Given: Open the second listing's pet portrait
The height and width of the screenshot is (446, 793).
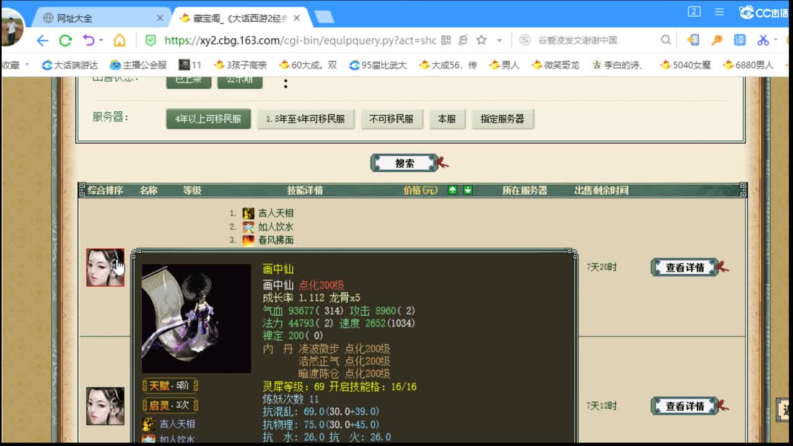Looking at the screenshot, I should pos(105,406).
